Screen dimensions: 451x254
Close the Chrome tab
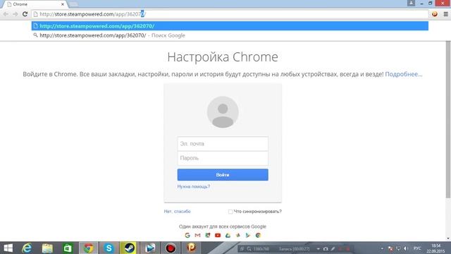[x=63, y=4]
